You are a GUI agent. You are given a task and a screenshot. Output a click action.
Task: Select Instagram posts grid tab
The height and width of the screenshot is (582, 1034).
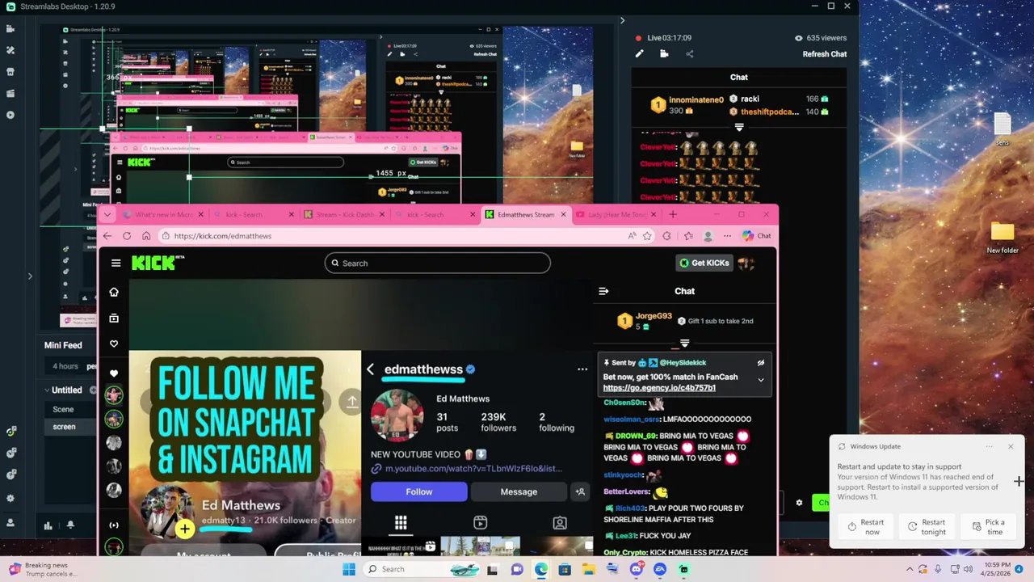(x=401, y=523)
